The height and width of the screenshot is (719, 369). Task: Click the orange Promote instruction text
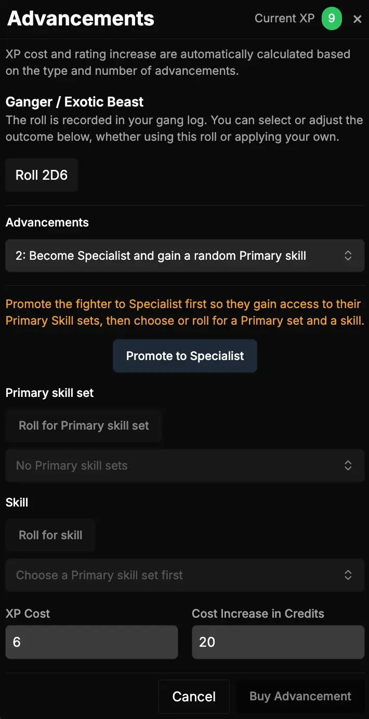[184, 312]
